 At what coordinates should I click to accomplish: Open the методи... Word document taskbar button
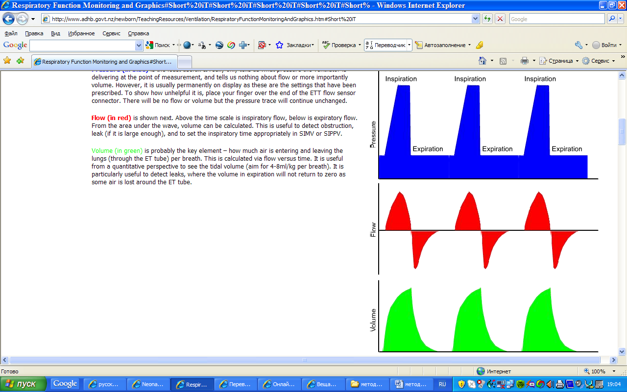tap(411, 385)
